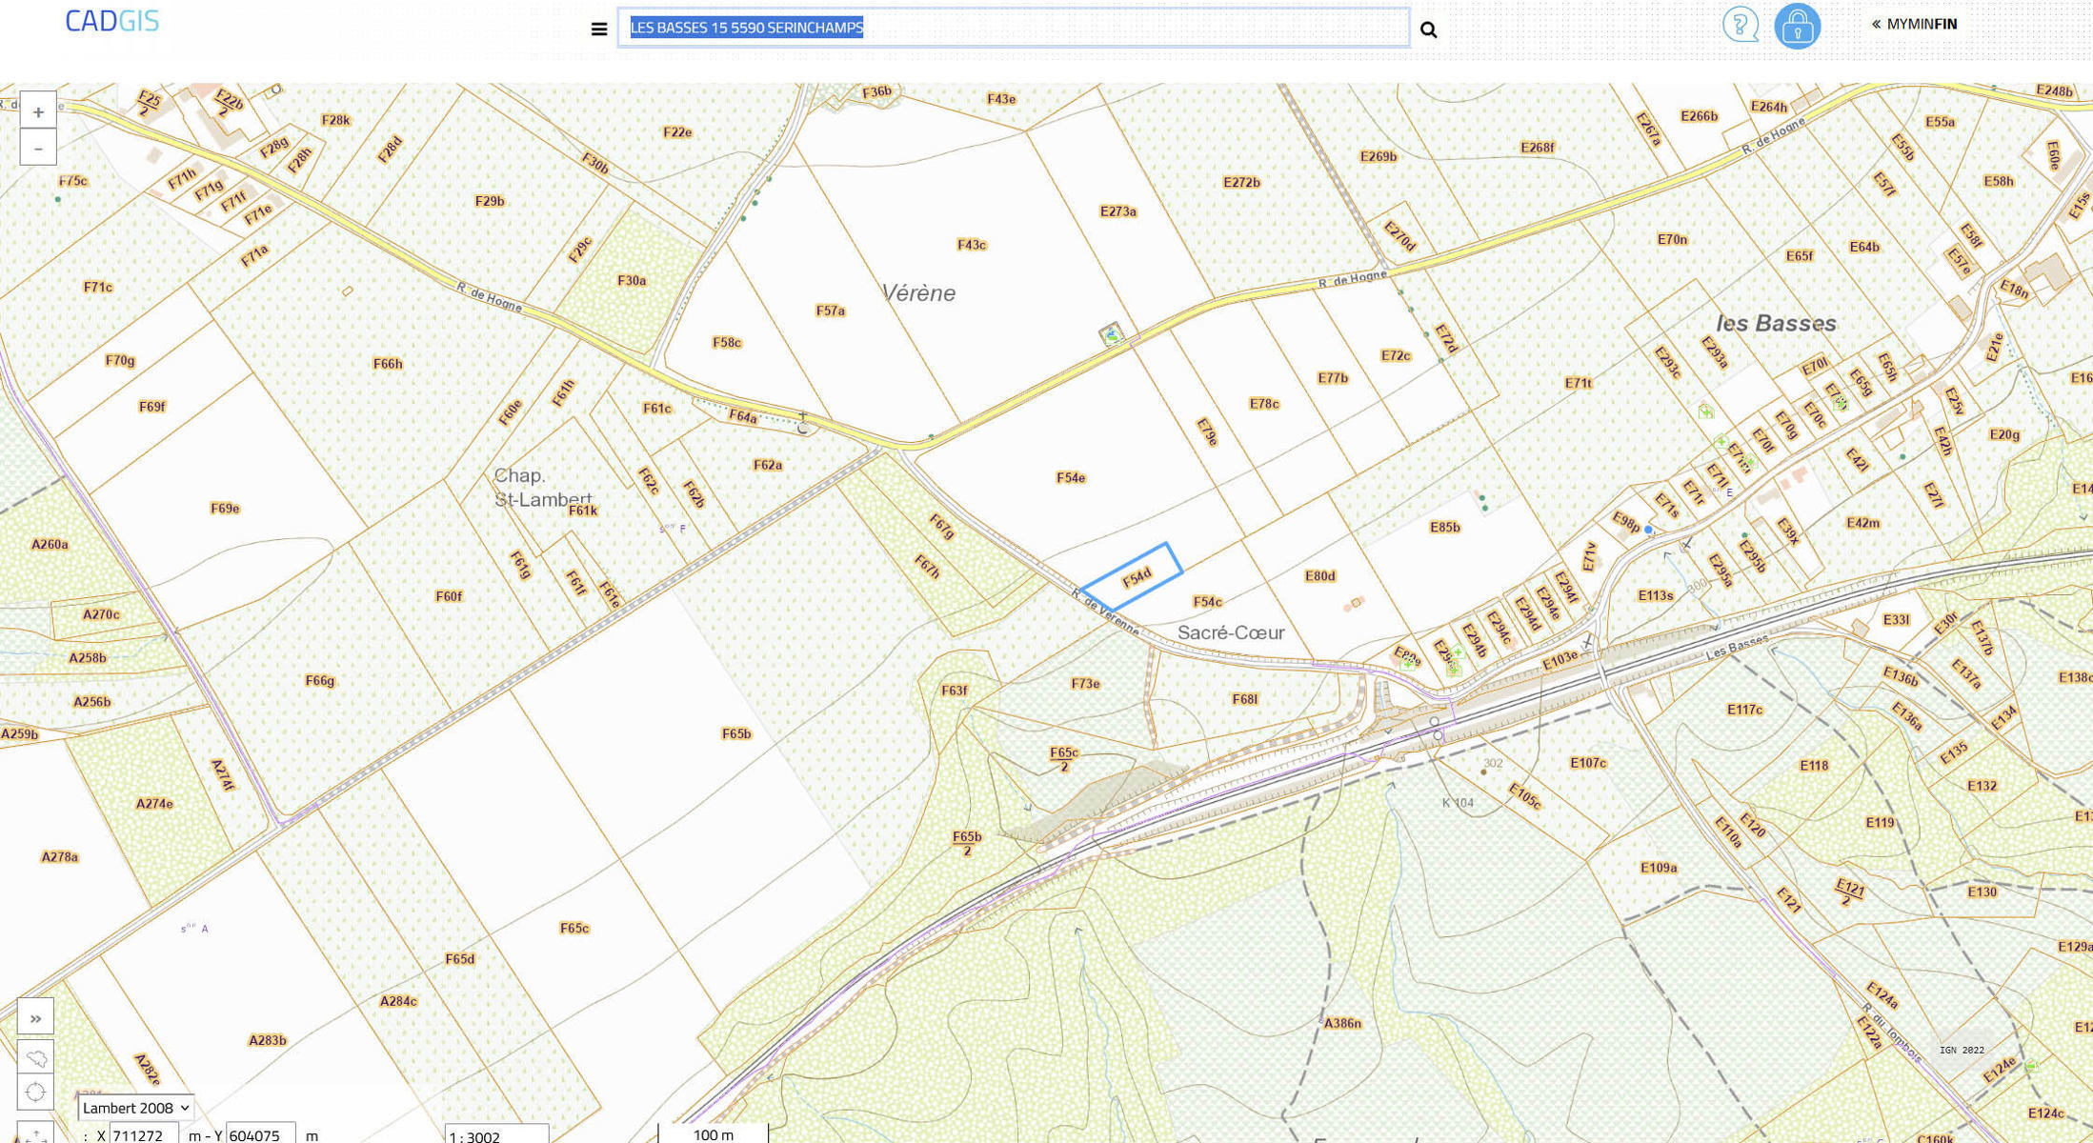Image resolution: width=2093 pixels, height=1143 pixels.
Task: Zoom to full Belgium extent icon
Action: pos(36,1058)
